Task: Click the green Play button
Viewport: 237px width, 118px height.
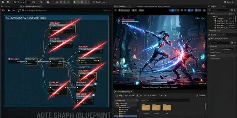Action: (75, 2)
